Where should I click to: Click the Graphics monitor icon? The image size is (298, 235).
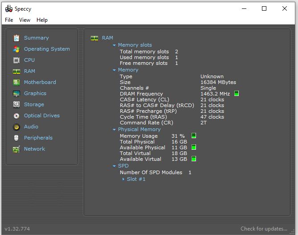[16, 93]
